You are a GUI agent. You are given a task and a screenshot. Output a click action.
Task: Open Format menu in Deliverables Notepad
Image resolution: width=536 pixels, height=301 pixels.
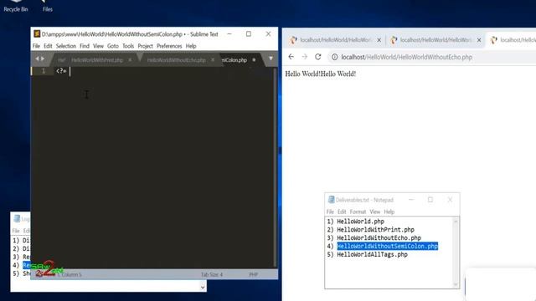[358, 212]
